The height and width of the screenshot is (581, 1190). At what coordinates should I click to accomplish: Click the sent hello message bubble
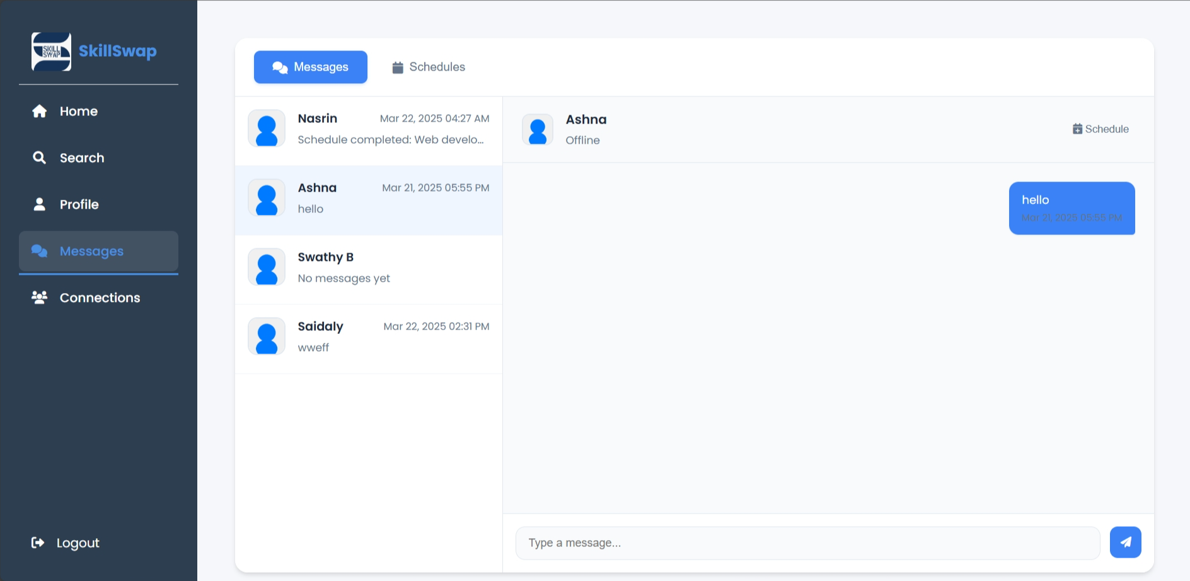(1072, 208)
